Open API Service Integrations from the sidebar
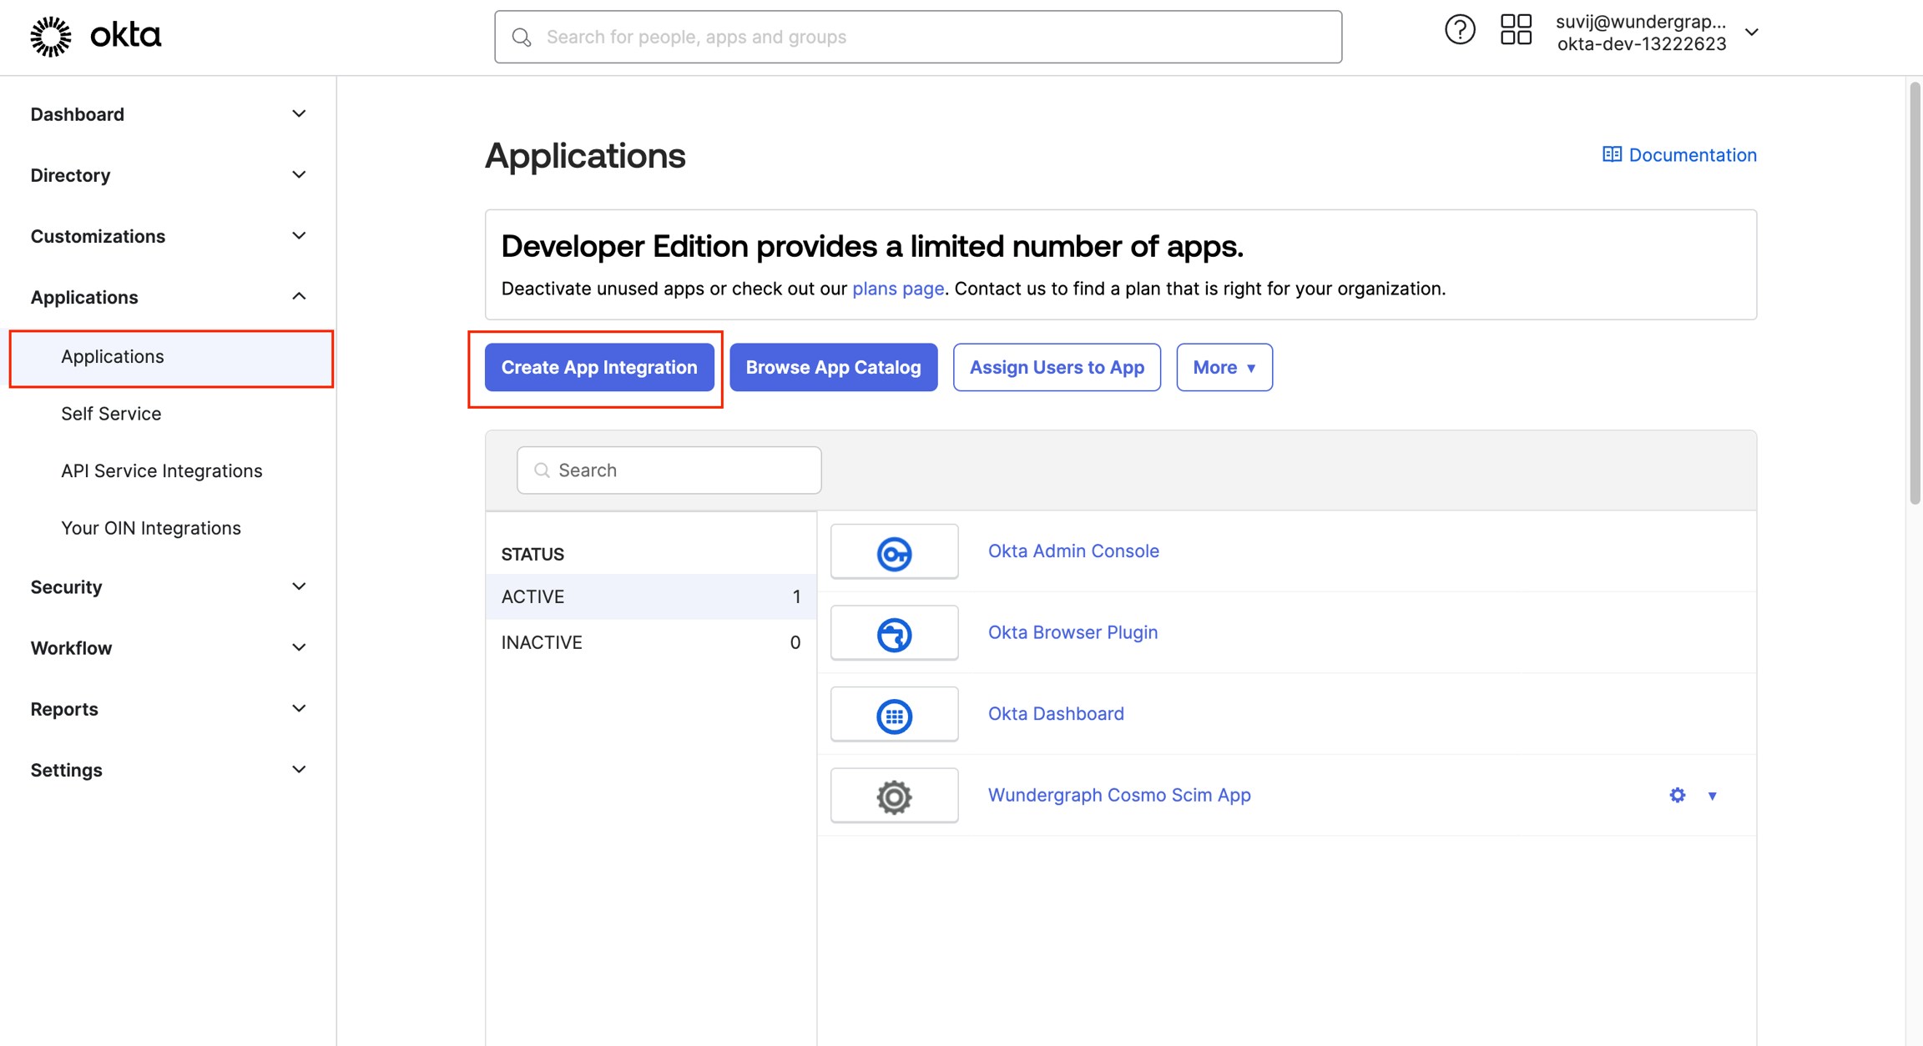This screenshot has width=1923, height=1046. click(x=161, y=470)
